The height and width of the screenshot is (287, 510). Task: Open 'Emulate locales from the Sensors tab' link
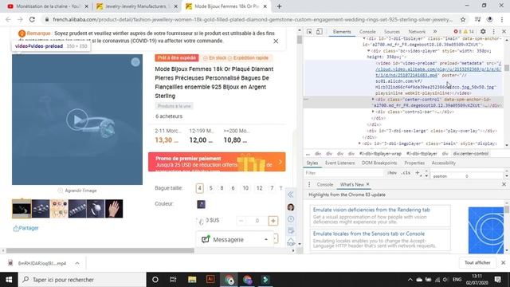coord(368,234)
